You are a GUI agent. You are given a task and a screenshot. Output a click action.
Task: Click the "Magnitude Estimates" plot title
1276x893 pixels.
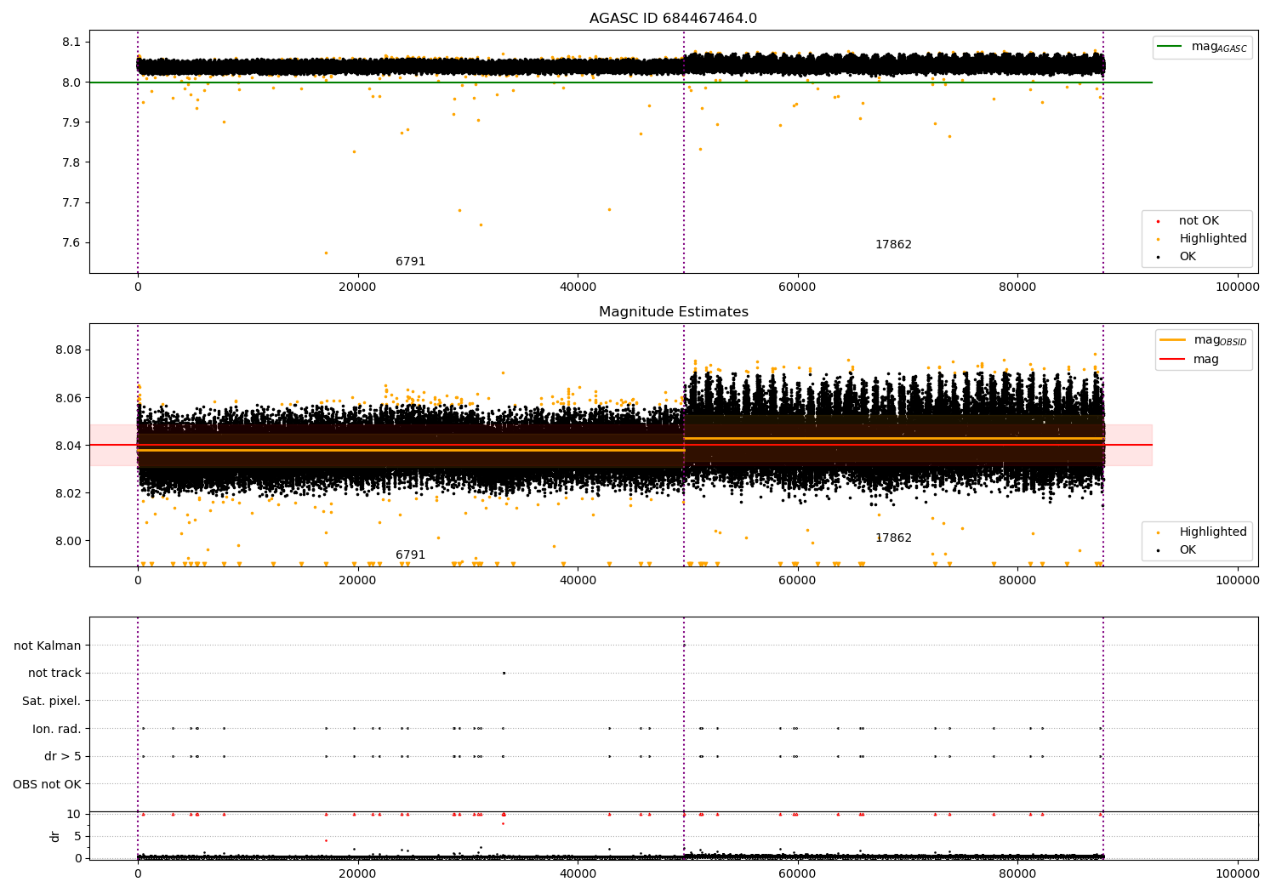click(673, 312)
